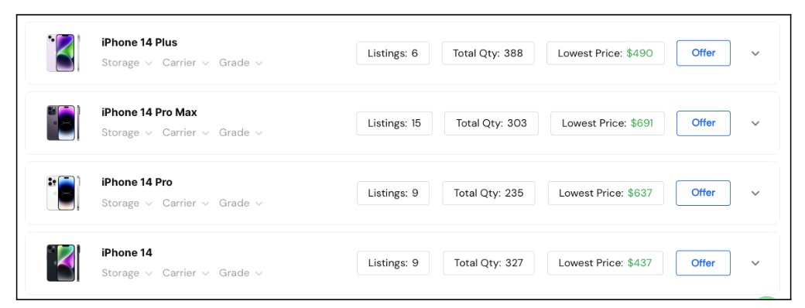Click the iPhone 14 product image
This screenshot has height=308, width=805.
63,263
